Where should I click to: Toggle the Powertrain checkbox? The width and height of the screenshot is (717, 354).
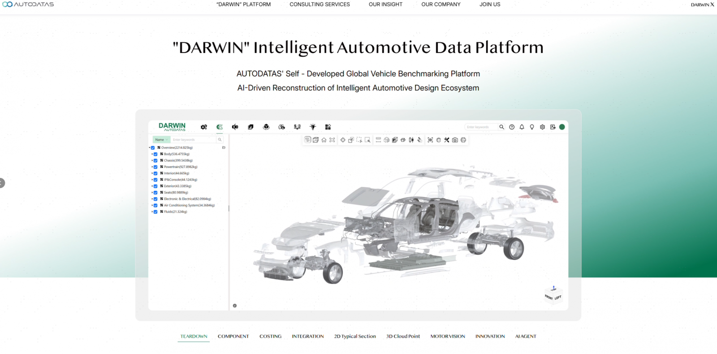point(155,167)
